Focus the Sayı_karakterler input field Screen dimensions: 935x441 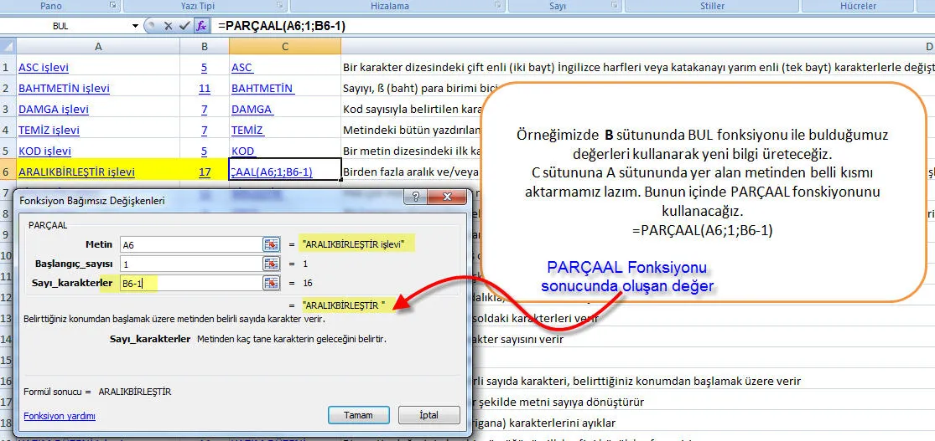tap(189, 283)
